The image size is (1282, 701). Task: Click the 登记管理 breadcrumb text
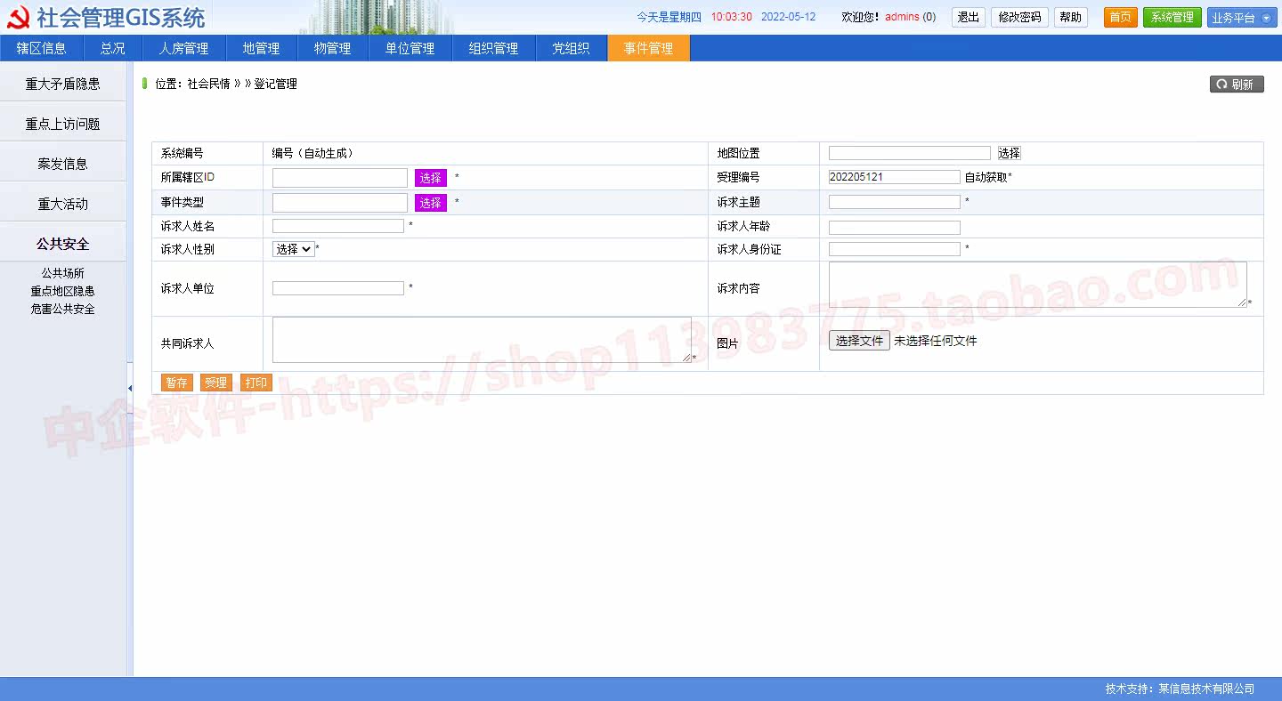[x=276, y=84]
